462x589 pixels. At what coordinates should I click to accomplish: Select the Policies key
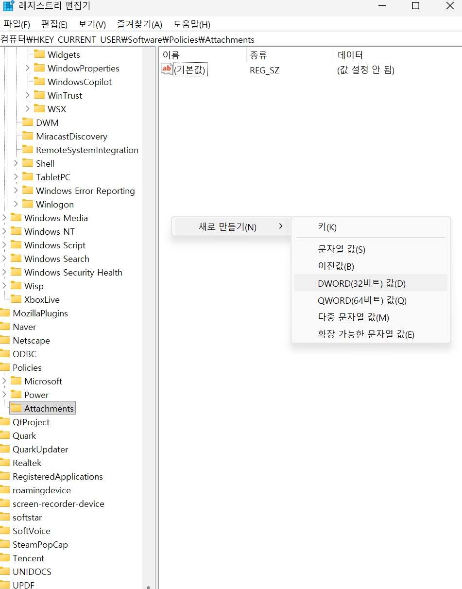pos(27,367)
